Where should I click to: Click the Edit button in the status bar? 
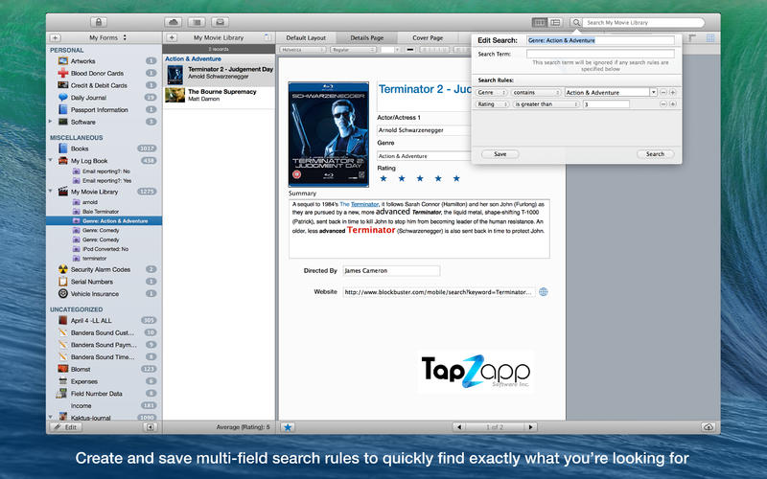tap(66, 427)
